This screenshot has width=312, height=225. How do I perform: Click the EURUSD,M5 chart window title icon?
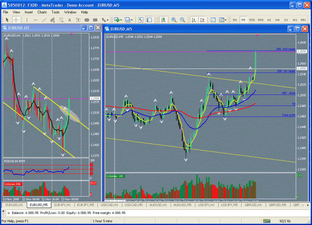click(x=107, y=29)
